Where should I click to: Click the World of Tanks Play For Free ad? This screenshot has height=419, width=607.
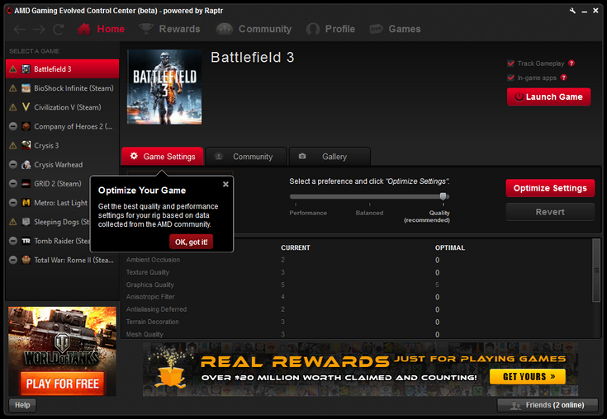tap(62, 351)
